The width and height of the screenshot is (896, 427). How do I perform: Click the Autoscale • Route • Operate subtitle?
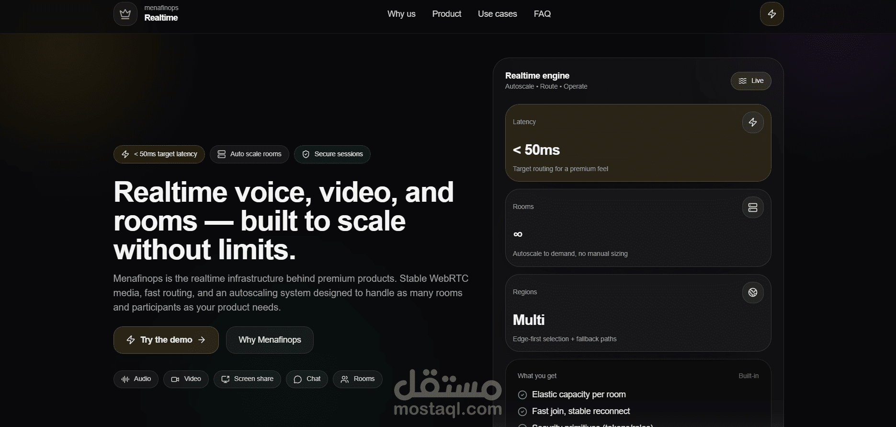pyautogui.click(x=546, y=87)
